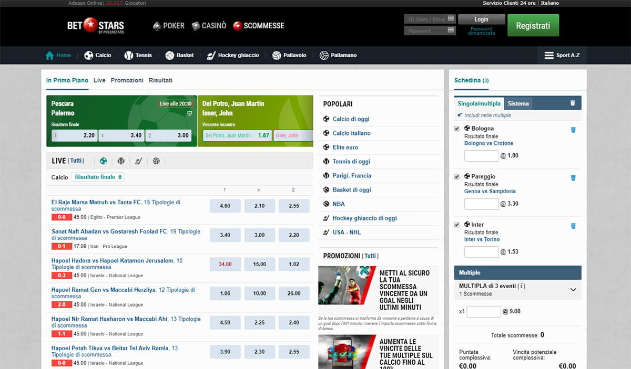Filter live events by soccer icon
This screenshot has height=369, width=631.
pos(104,161)
